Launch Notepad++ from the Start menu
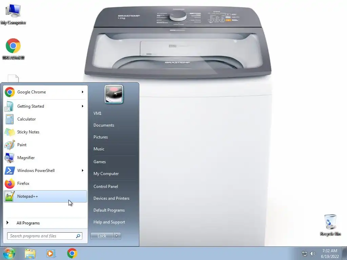The height and width of the screenshot is (260, 347). pos(45,196)
